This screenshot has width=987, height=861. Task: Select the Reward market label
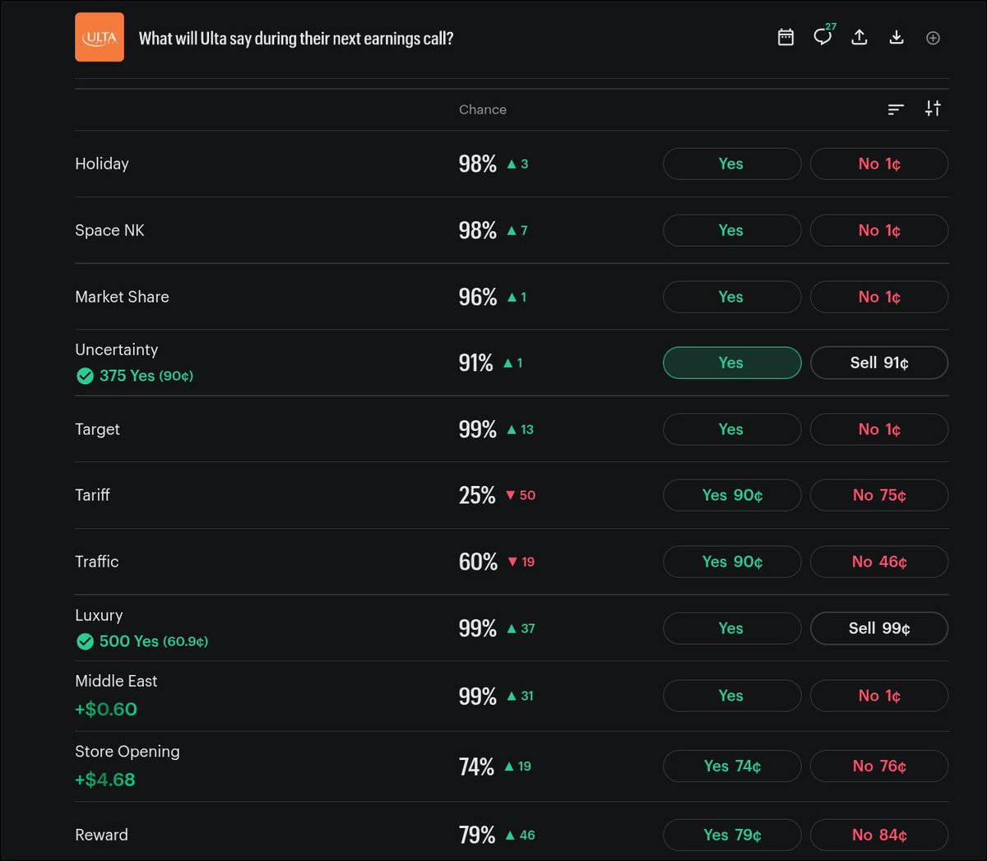coord(101,836)
